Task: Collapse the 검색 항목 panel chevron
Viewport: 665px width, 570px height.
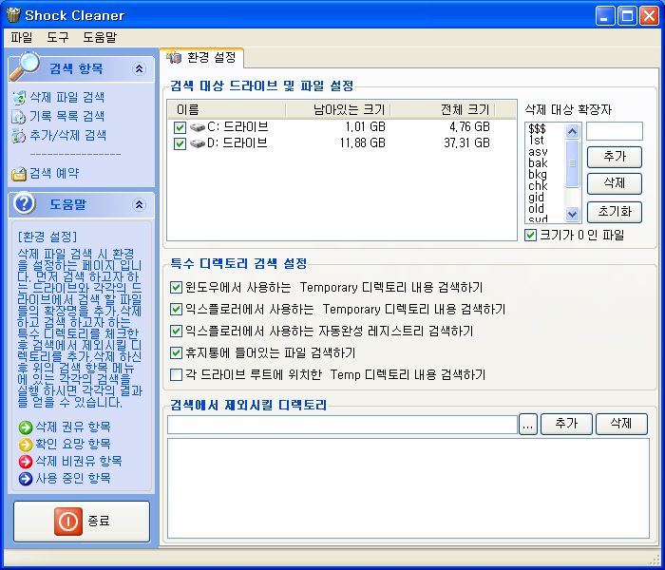Action: pos(139,68)
